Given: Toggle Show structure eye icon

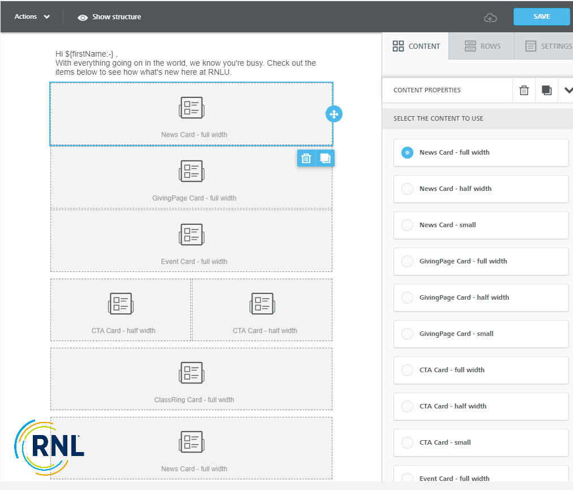Looking at the screenshot, I should tap(83, 18).
